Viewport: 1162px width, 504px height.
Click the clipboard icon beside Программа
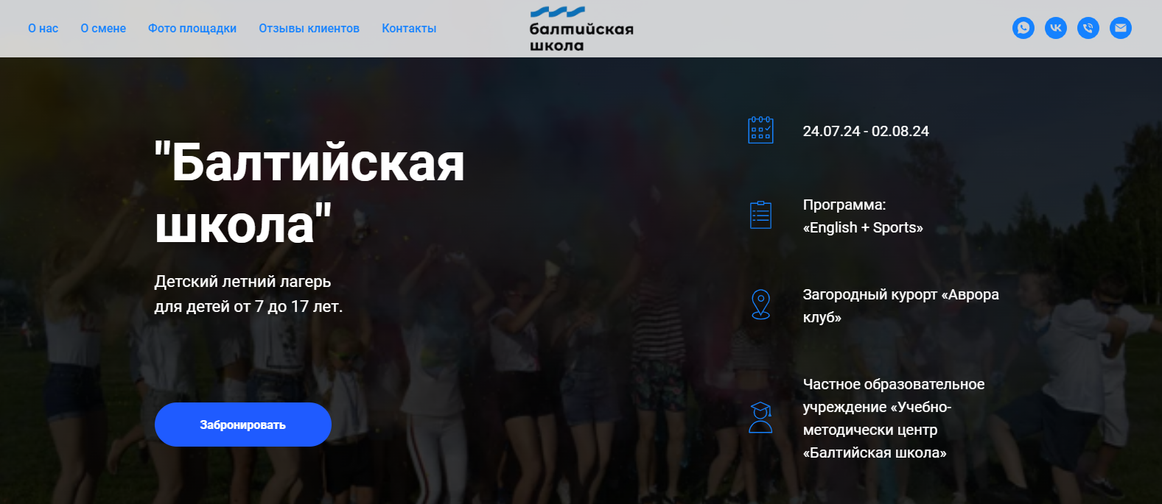pos(760,215)
